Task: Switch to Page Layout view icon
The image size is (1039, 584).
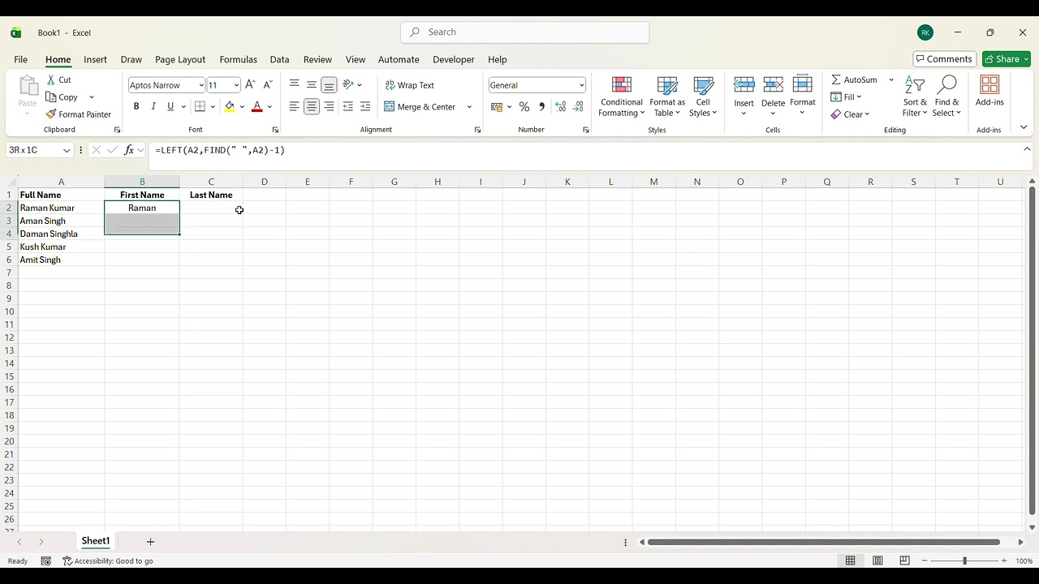Action: point(877,560)
